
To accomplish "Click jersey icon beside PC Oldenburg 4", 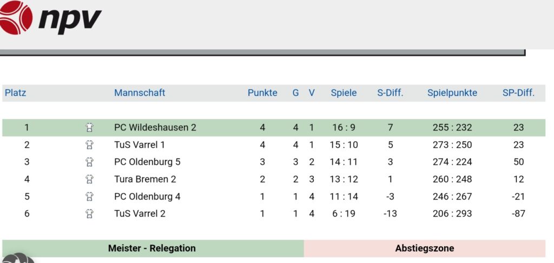I will click(90, 196).
